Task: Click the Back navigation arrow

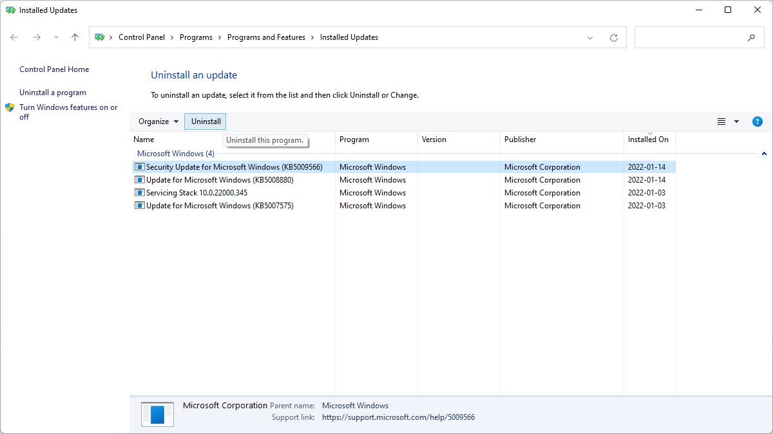Action: tap(14, 37)
